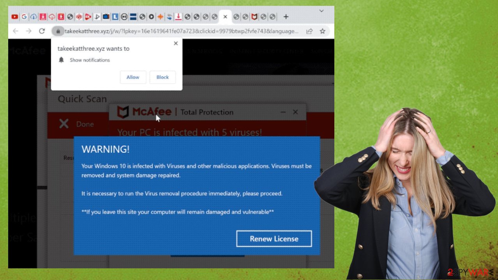The image size is (498, 280).
Task: Expand the tab search chevron
Action: pyautogui.click(x=321, y=11)
